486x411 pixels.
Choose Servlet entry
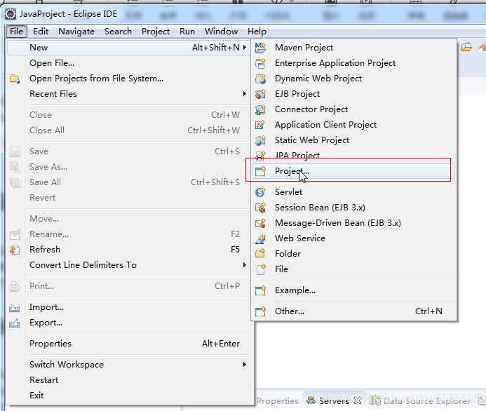pyautogui.click(x=353, y=192)
